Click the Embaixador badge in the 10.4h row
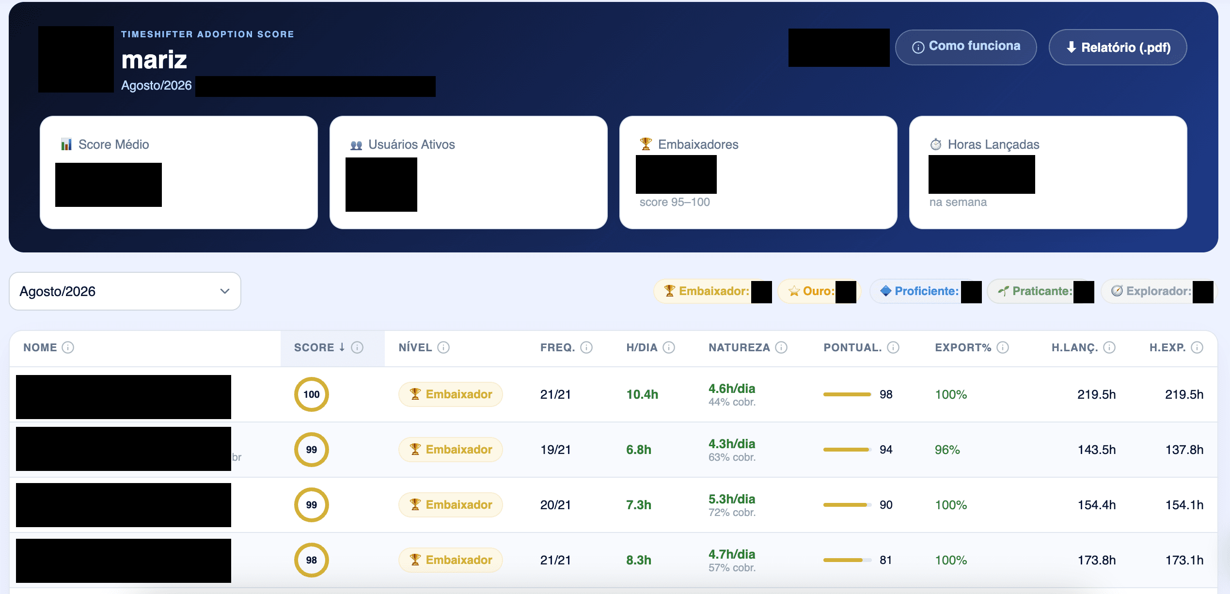This screenshot has height=594, width=1230. pos(450,394)
